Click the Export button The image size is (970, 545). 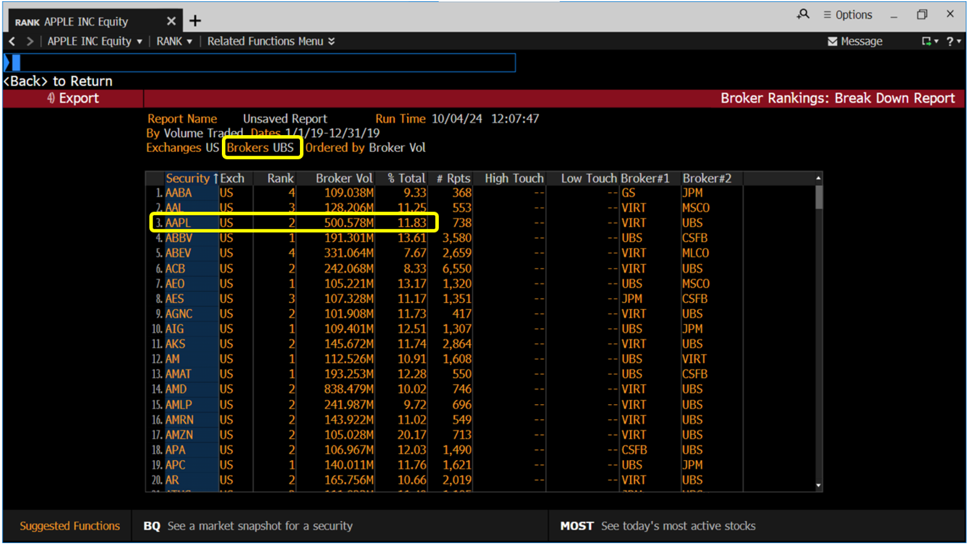click(73, 98)
